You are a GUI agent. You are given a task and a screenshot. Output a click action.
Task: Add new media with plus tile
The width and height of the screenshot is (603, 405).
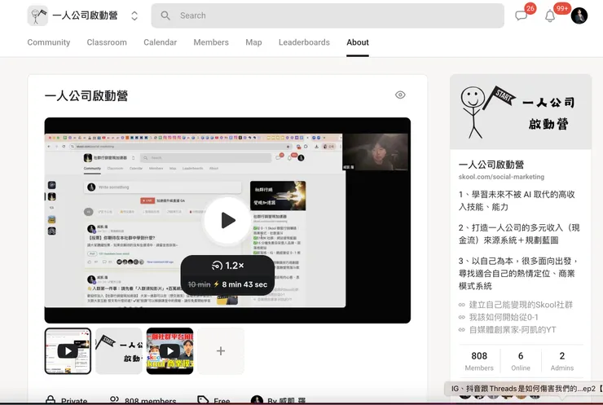tap(221, 350)
